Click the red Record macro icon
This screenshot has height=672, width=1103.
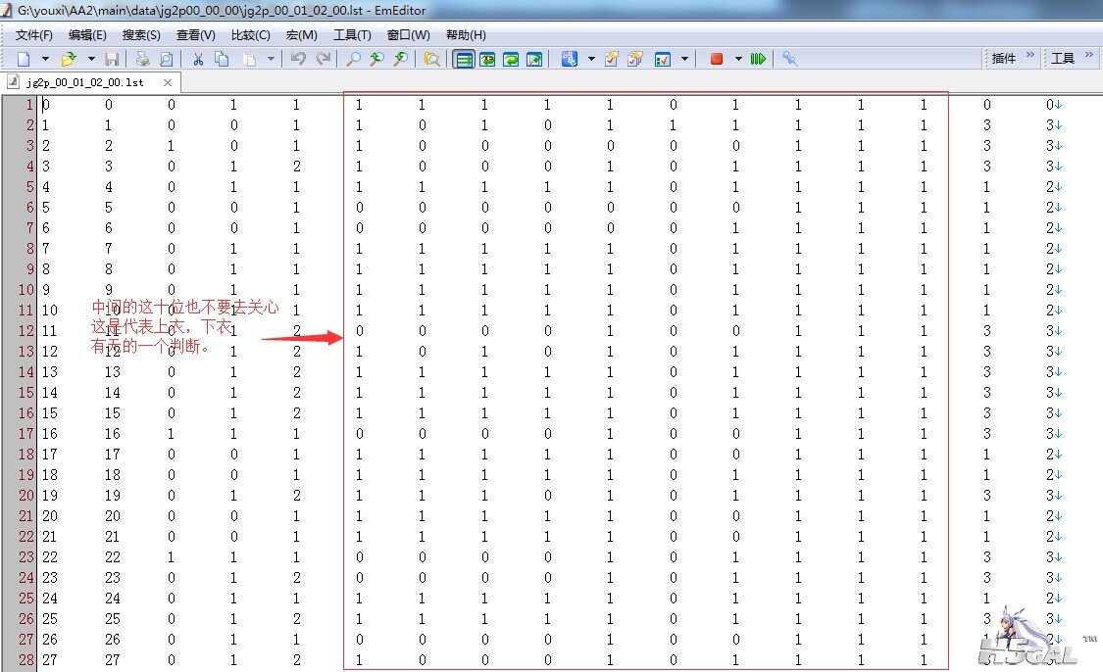pos(717,59)
